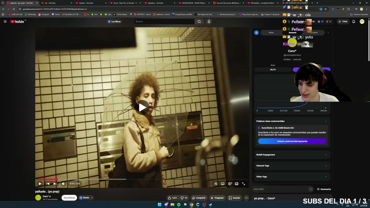Select the Resumen tab in vidIQ panel
Image resolution: width=370 pixels, height=208 pixels.
click(293, 33)
